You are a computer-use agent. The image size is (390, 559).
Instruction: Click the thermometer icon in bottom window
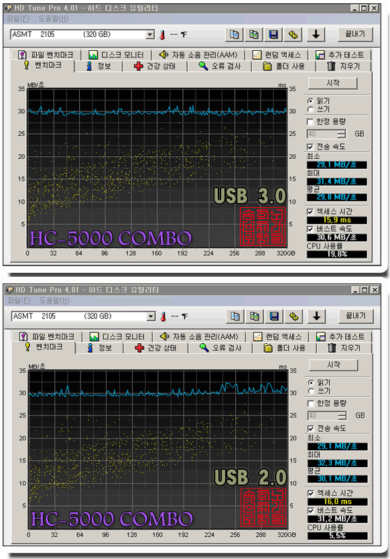tap(164, 316)
